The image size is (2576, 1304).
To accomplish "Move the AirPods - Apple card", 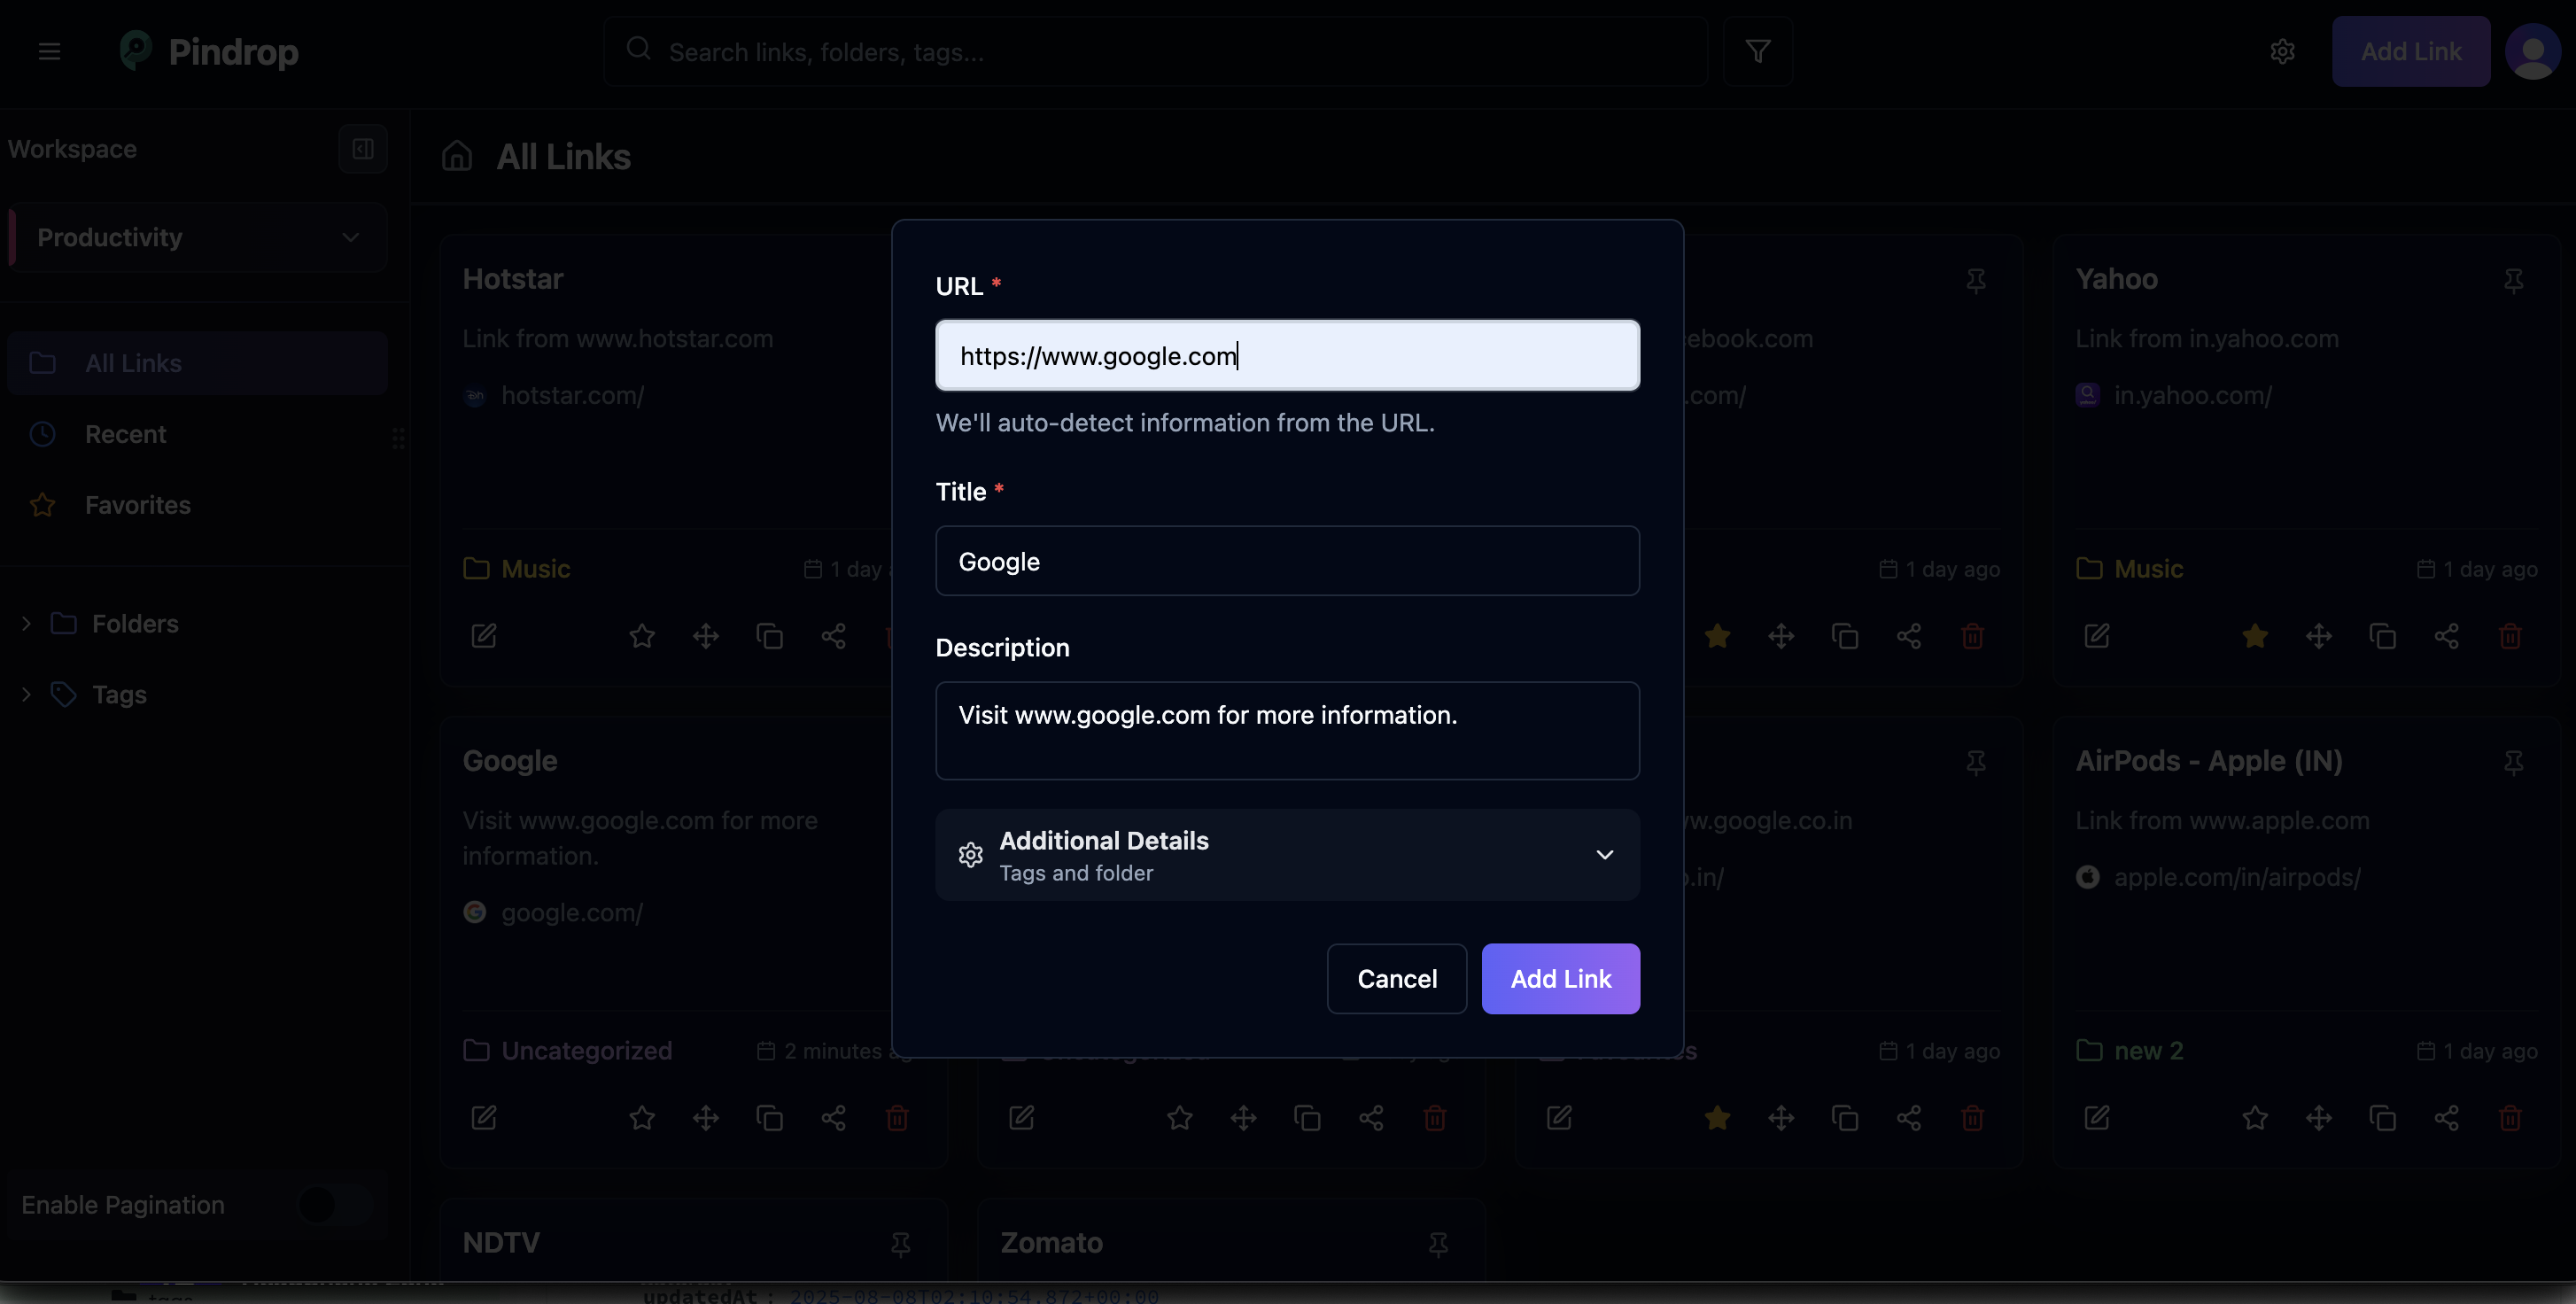I will coord(2321,1118).
